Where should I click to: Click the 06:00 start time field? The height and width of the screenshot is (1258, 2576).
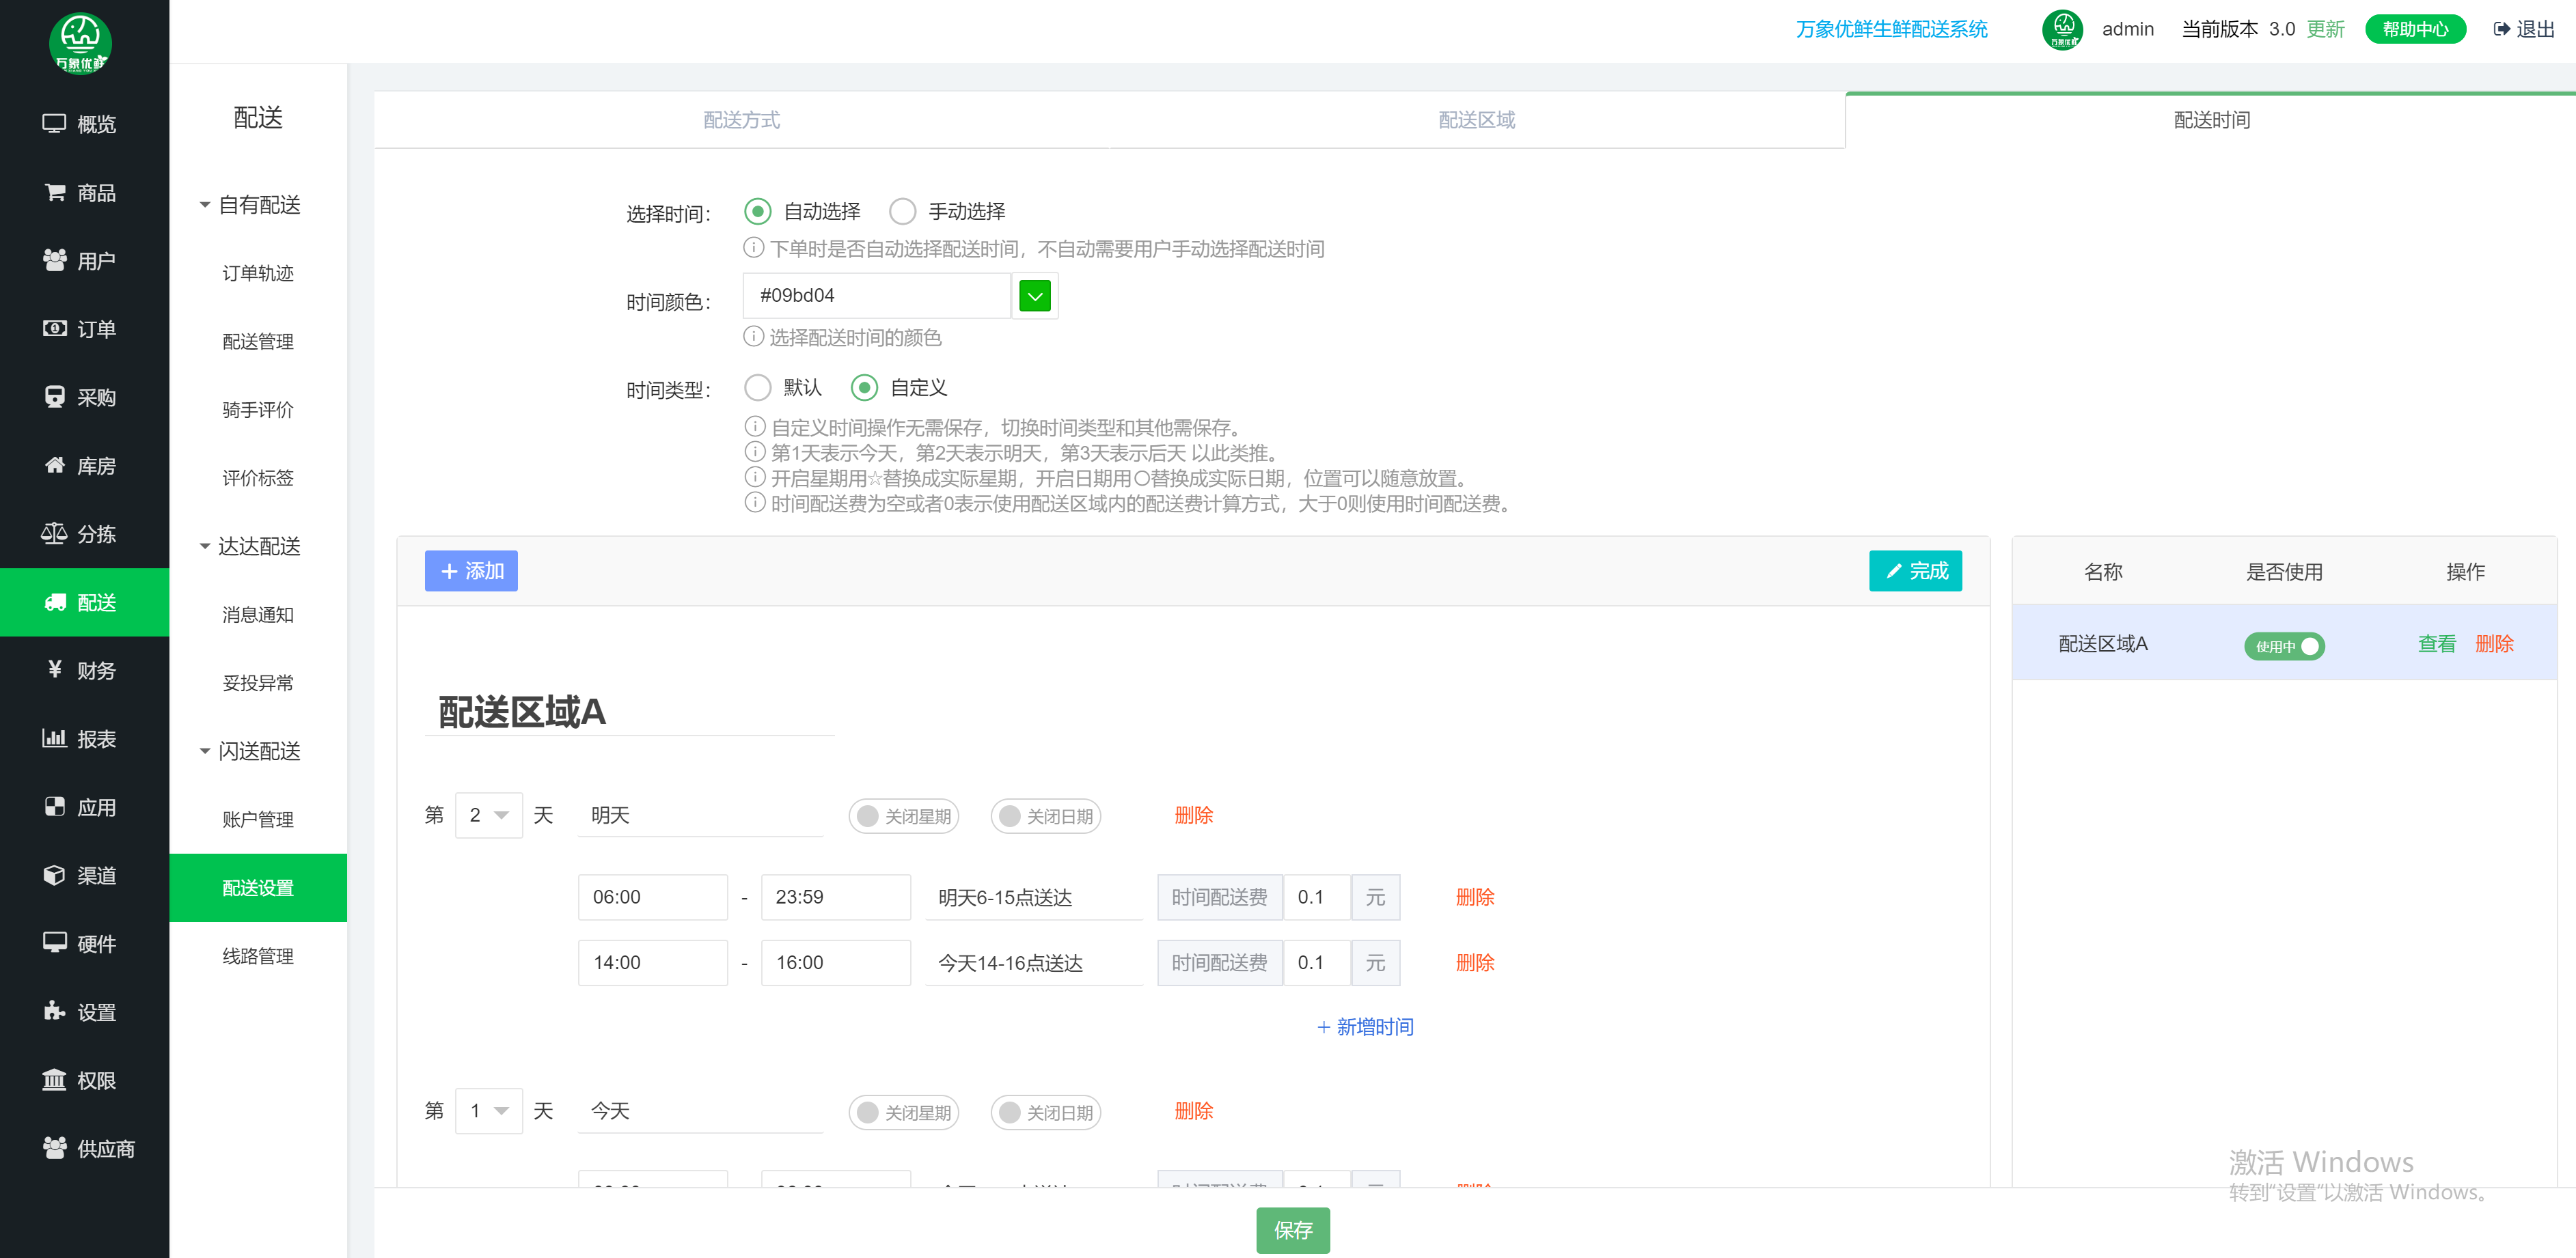(x=652, y=897)
